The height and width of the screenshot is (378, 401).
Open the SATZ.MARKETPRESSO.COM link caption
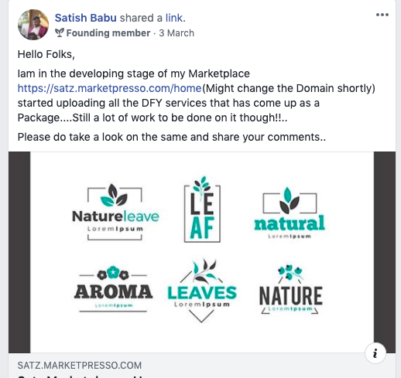click(80, 366)
